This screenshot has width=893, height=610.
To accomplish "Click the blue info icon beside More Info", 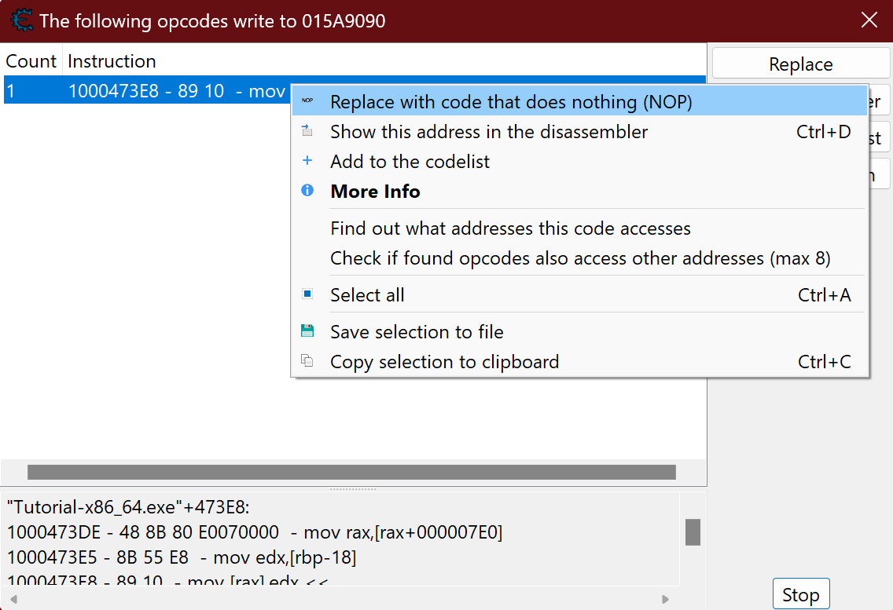I will point(307,191).
